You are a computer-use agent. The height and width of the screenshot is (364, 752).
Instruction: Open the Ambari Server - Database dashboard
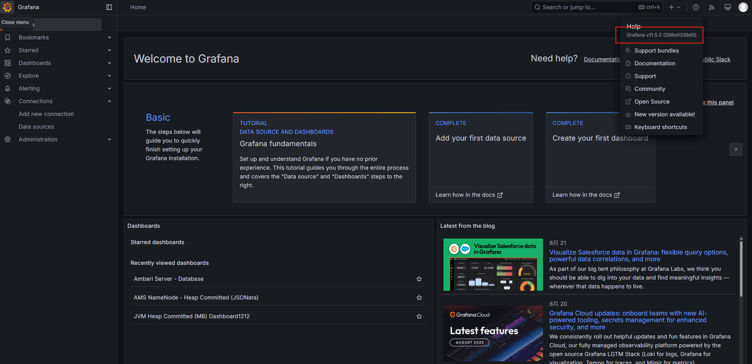pyautogui.click(x=169, y=279)
